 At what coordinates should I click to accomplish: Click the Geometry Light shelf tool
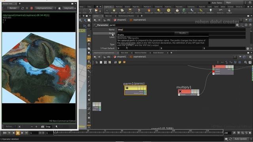coord(139,11)
